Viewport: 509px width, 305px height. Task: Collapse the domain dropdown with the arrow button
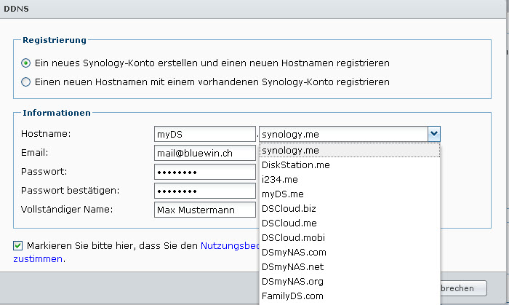pyautogui.click(x=434, y=134)
